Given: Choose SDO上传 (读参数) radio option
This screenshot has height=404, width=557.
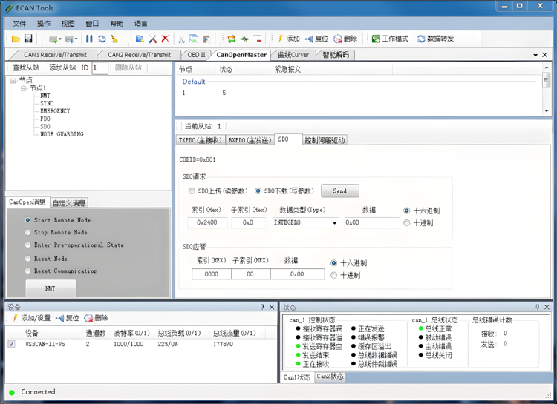Looking at the screenshot, I should coord(192,191).
